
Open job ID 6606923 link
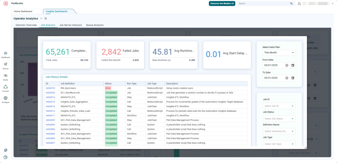(x=50, y=93)
